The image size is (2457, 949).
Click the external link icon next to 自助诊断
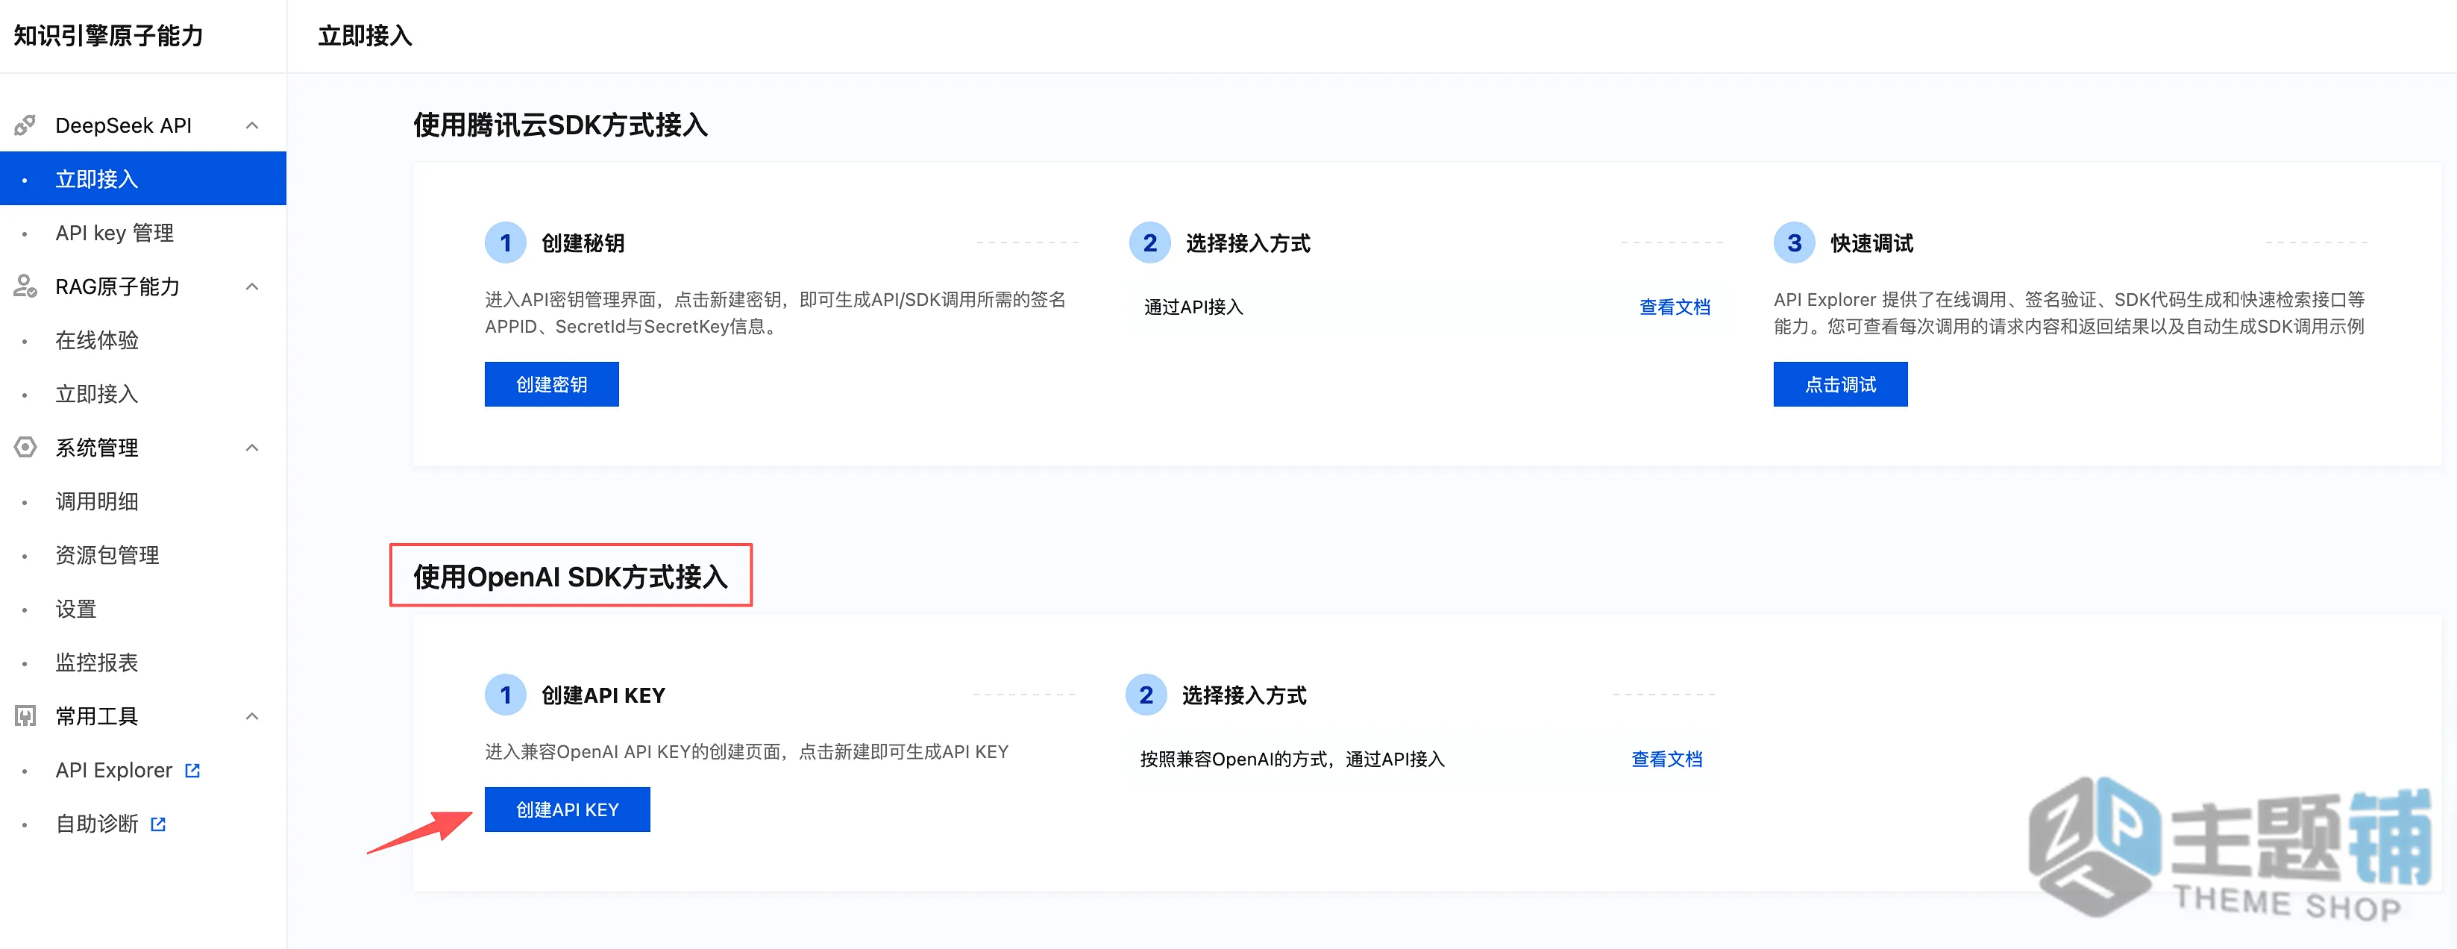coord(158,824)
